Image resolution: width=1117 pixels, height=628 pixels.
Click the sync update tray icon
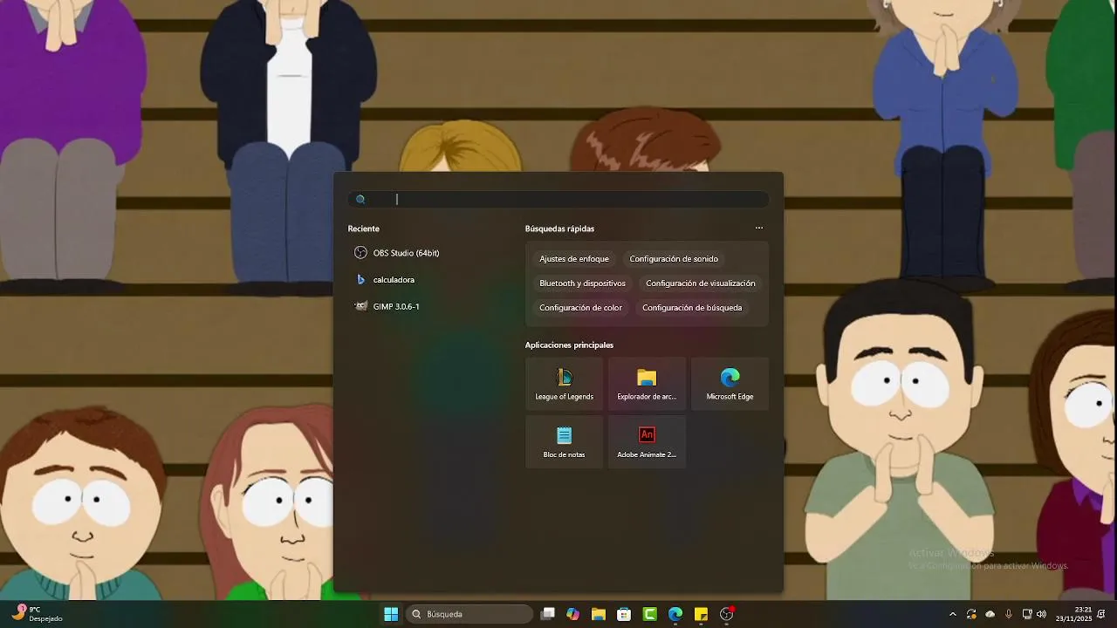[971, 614]
